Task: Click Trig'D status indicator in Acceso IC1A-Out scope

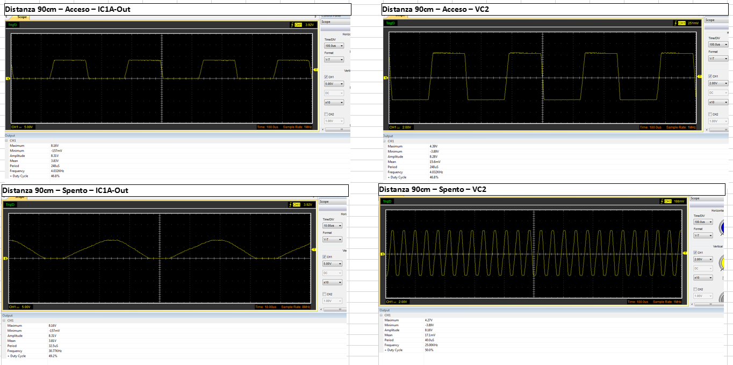Action: coord(12,25)
